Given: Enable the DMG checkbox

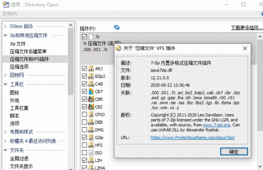Looking at the screenshot, I should click(84, 130).
